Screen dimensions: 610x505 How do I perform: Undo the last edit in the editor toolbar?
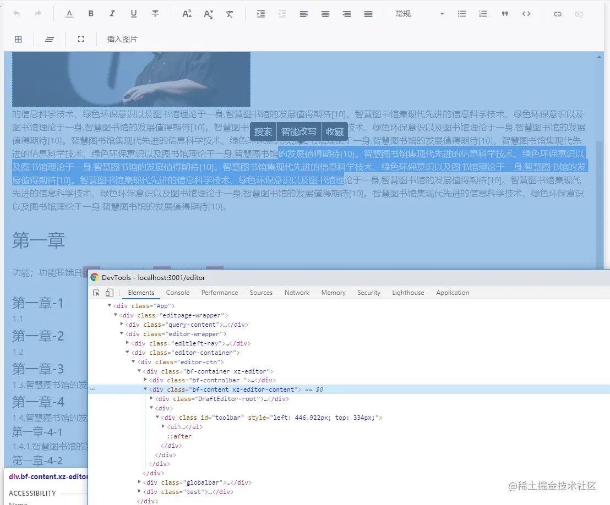coord(17,14)
